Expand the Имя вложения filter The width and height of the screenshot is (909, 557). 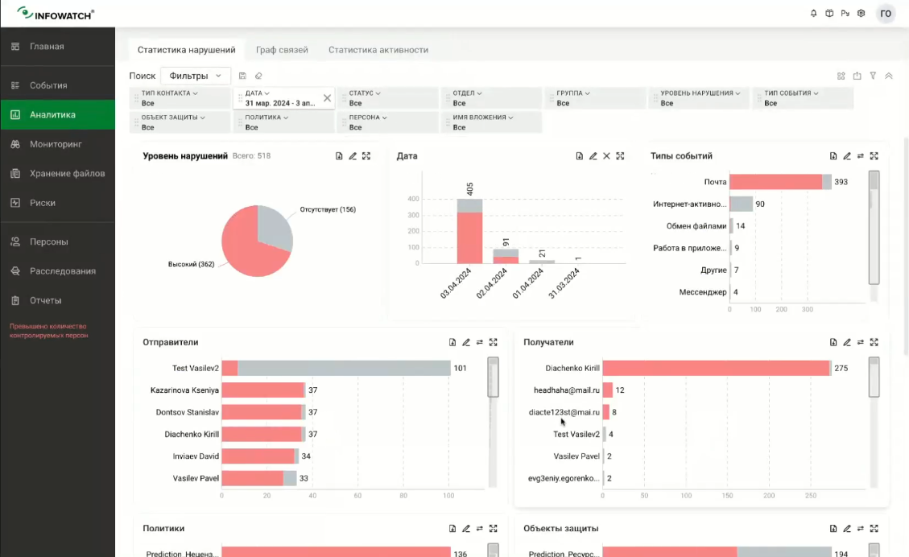tap(492, 122)
